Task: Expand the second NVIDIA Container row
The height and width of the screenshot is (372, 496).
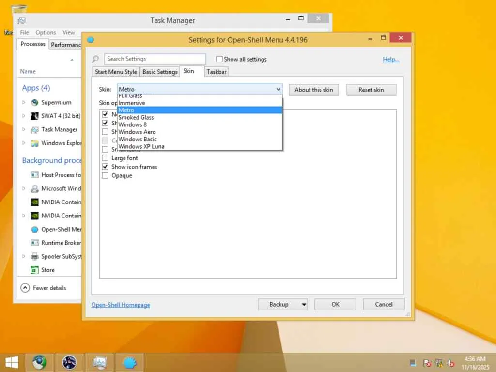Action: (24, 216)
